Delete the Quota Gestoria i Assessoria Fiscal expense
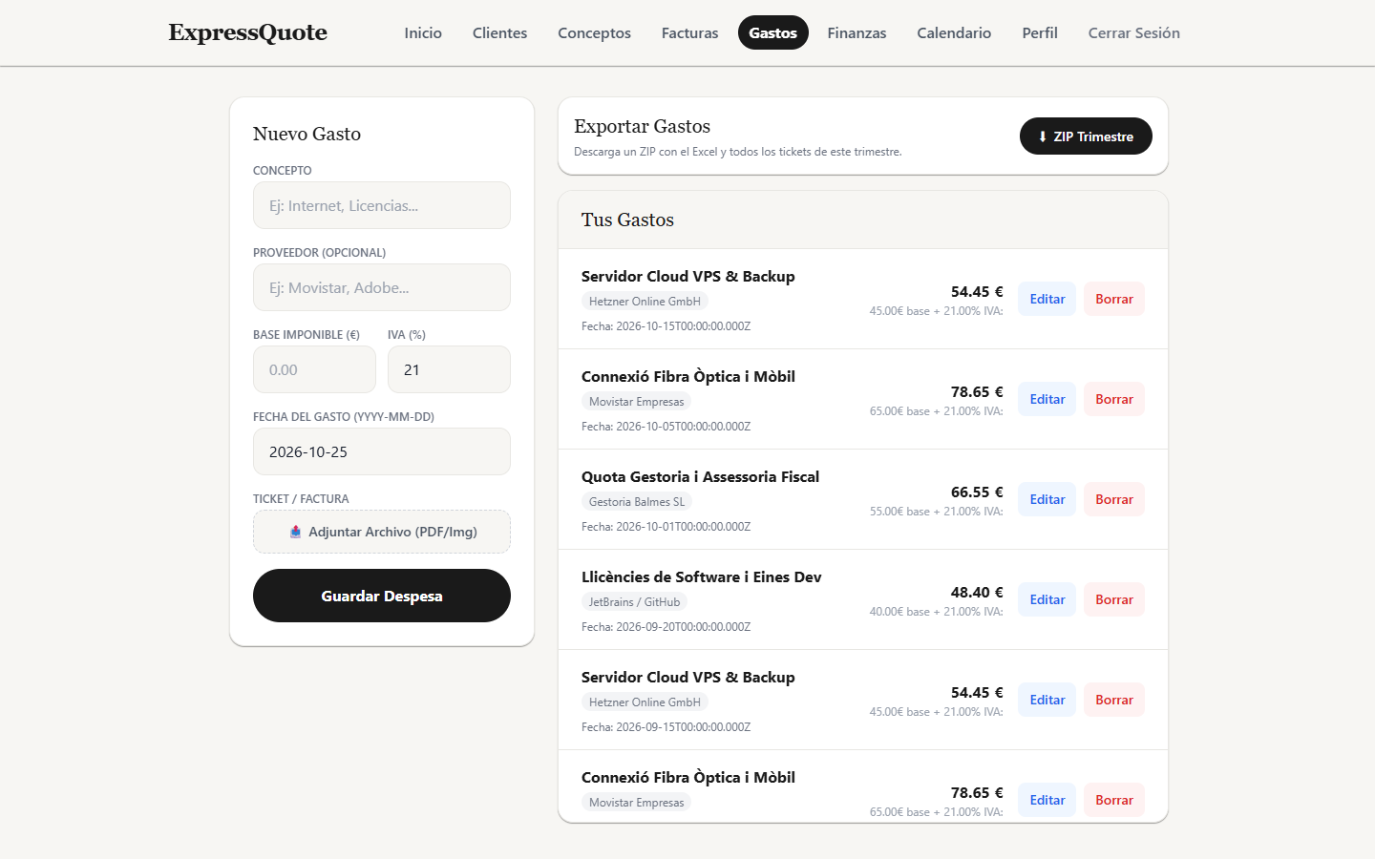This screenshot has width=1375, height=859. (x=1114, y=499)
